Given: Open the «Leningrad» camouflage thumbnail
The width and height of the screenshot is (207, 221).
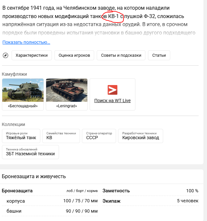Looking at the screenshot, I should [x=67, y=90].
